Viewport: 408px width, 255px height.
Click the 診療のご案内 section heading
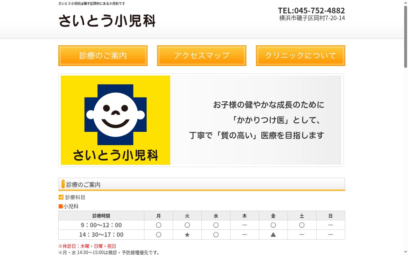coord(202,184)
